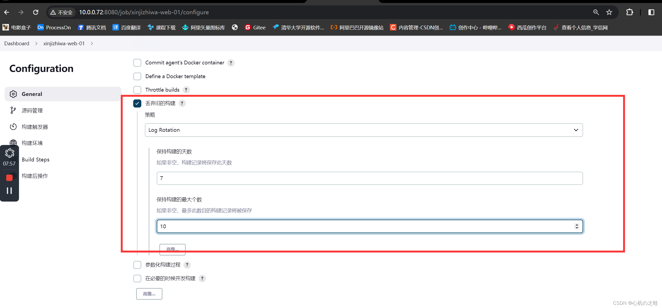662x308 pixels.
Task: Open the 构建后操作 section
Action: coord(35,176)
